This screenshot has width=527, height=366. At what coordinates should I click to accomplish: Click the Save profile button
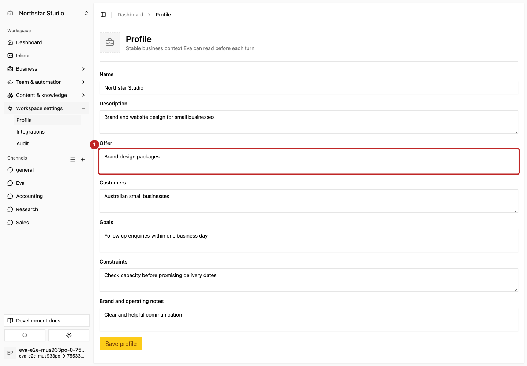click(x=121, y=344)
